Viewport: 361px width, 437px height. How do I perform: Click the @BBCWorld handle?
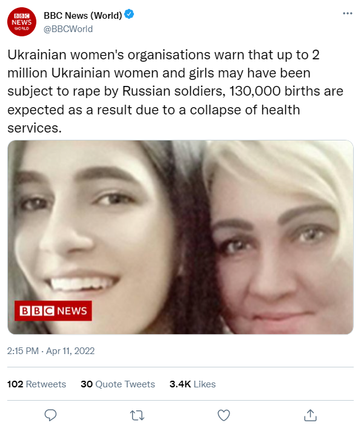pyautogui.click(x=68, y=29)
